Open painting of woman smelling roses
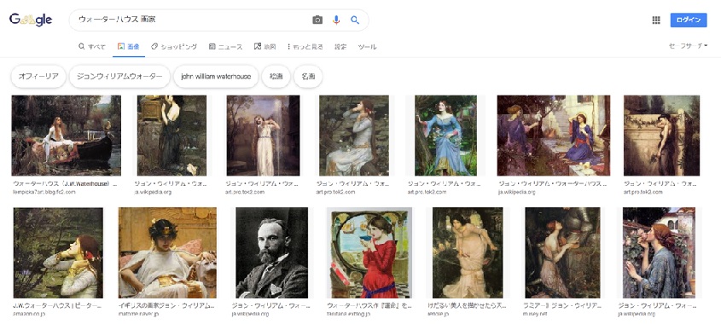The image size is (721, 324). (659, 252)
